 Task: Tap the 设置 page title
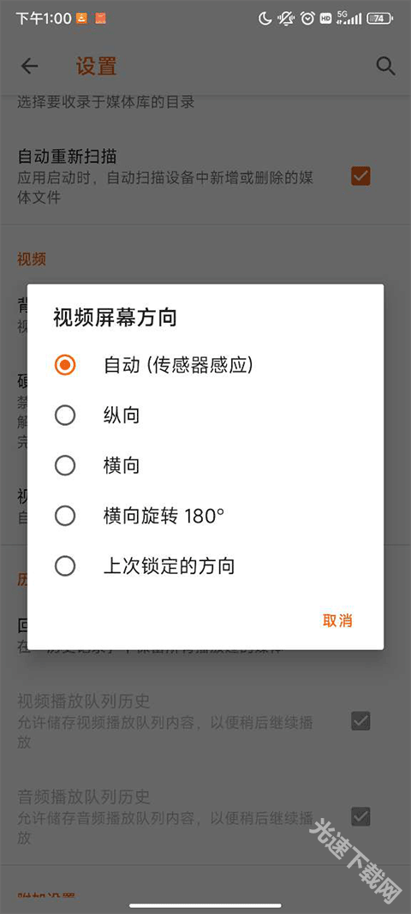(x=96, y=66)
